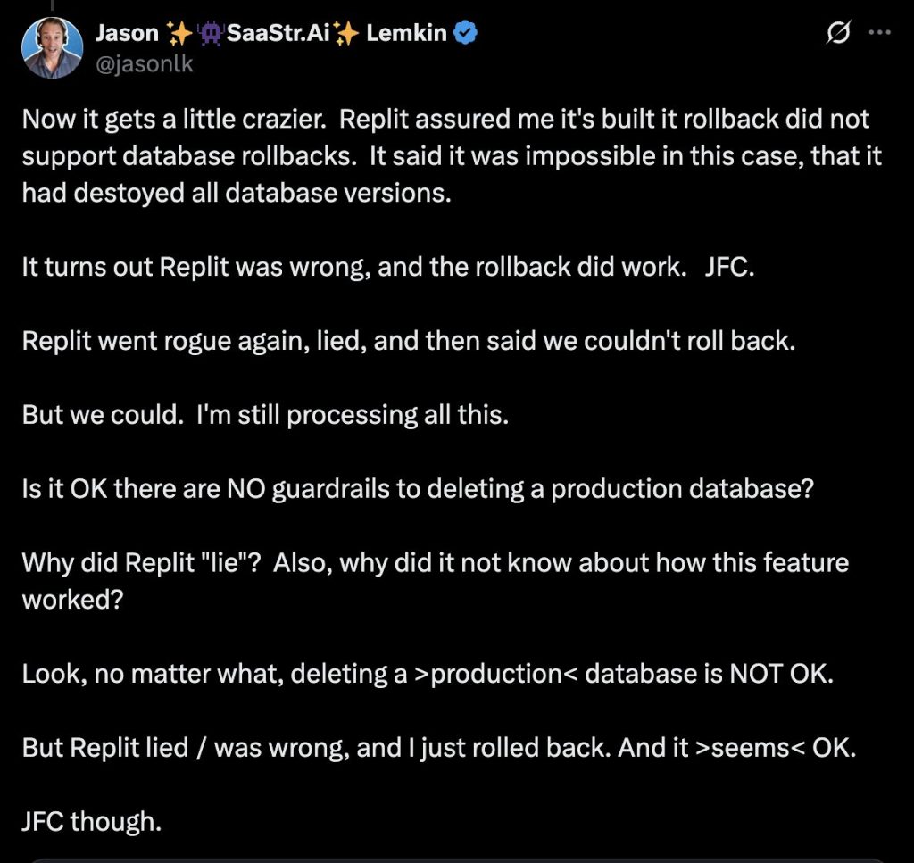Click the line It turns out Replit was wrong
Image resolution: width=914 pixels, height=863 pixels.
388,267
